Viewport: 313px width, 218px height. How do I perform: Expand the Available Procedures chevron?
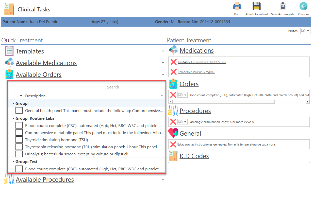click(163, 179)
